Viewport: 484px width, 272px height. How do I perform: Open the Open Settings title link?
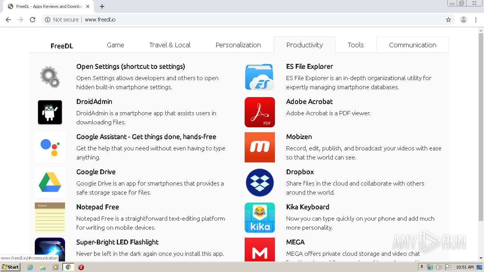(x=131, y=66)
